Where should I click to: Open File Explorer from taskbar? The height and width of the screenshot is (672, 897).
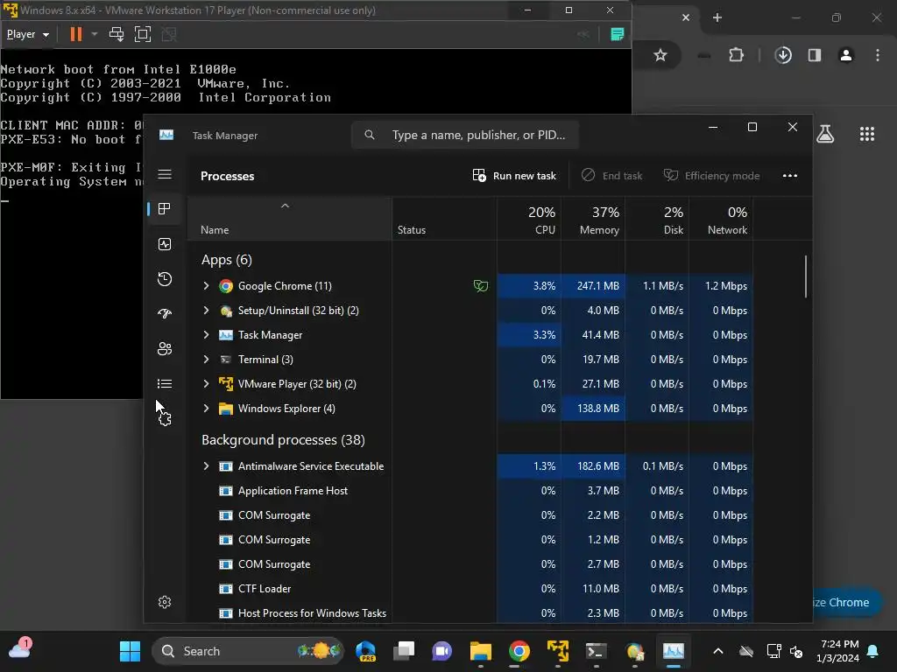click(481, 651)
